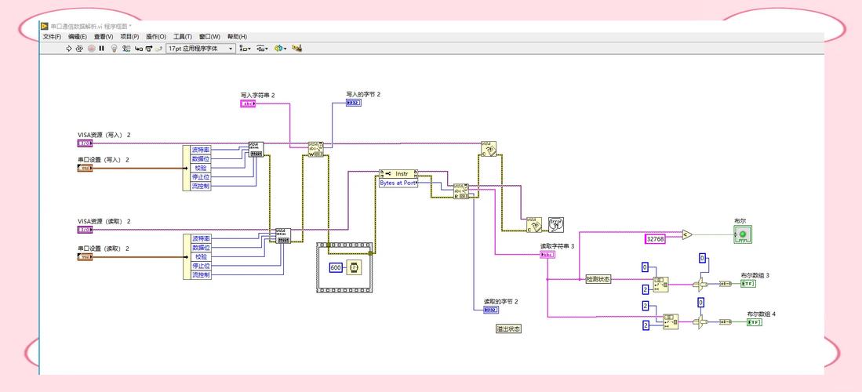
Task: Click upper Number To Boolean Array node
Action: coord(726,285)
